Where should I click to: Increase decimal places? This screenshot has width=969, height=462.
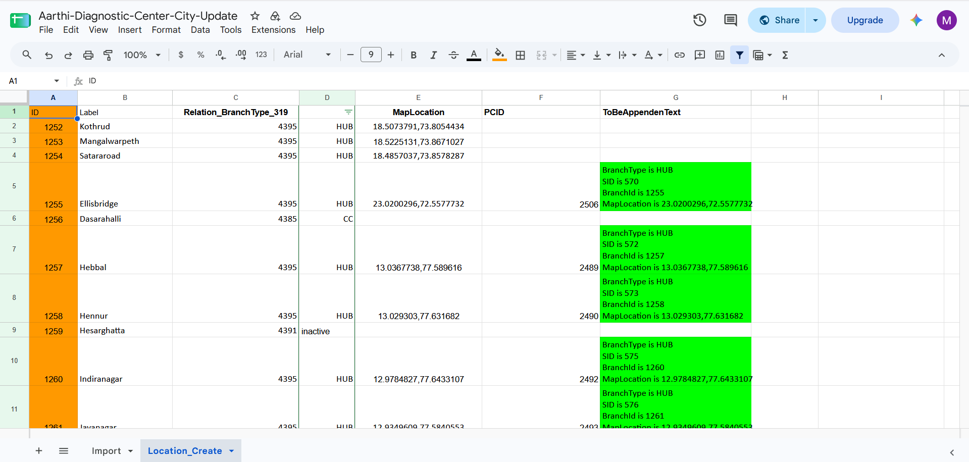(x=241, y=55)
